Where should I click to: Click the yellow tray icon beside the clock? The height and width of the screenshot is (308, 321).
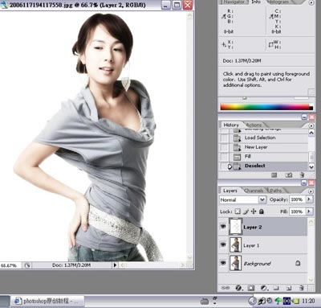(295, 301)
